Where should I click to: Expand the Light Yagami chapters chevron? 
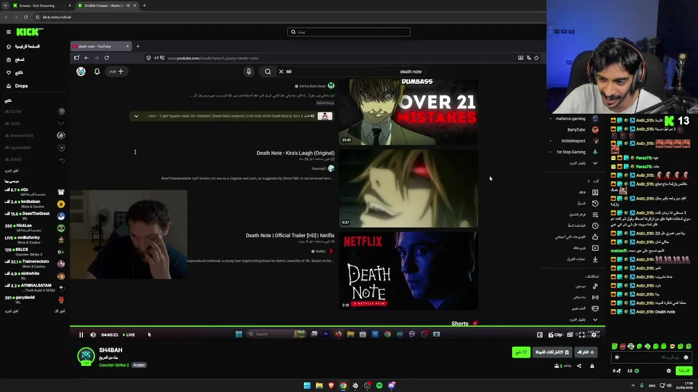click(136, 116)
